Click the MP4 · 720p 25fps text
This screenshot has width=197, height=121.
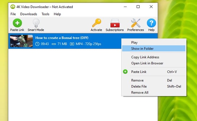[x=88, y=44]
